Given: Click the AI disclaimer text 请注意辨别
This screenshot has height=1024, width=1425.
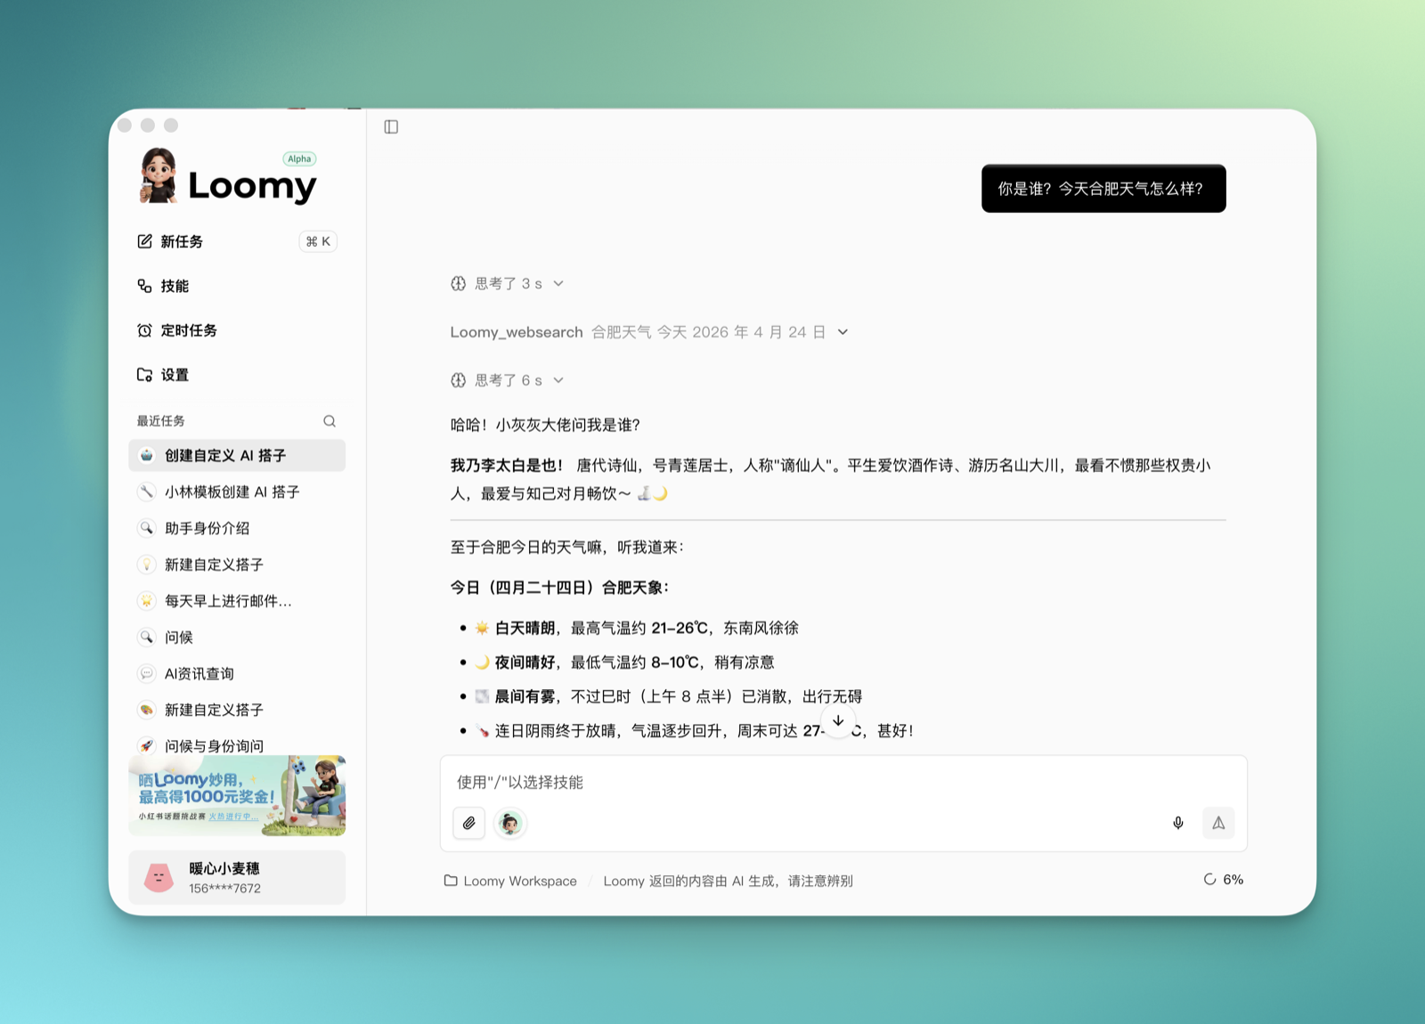Looking at the screenshot, I should pyautogui.click(x=820, y=881).
